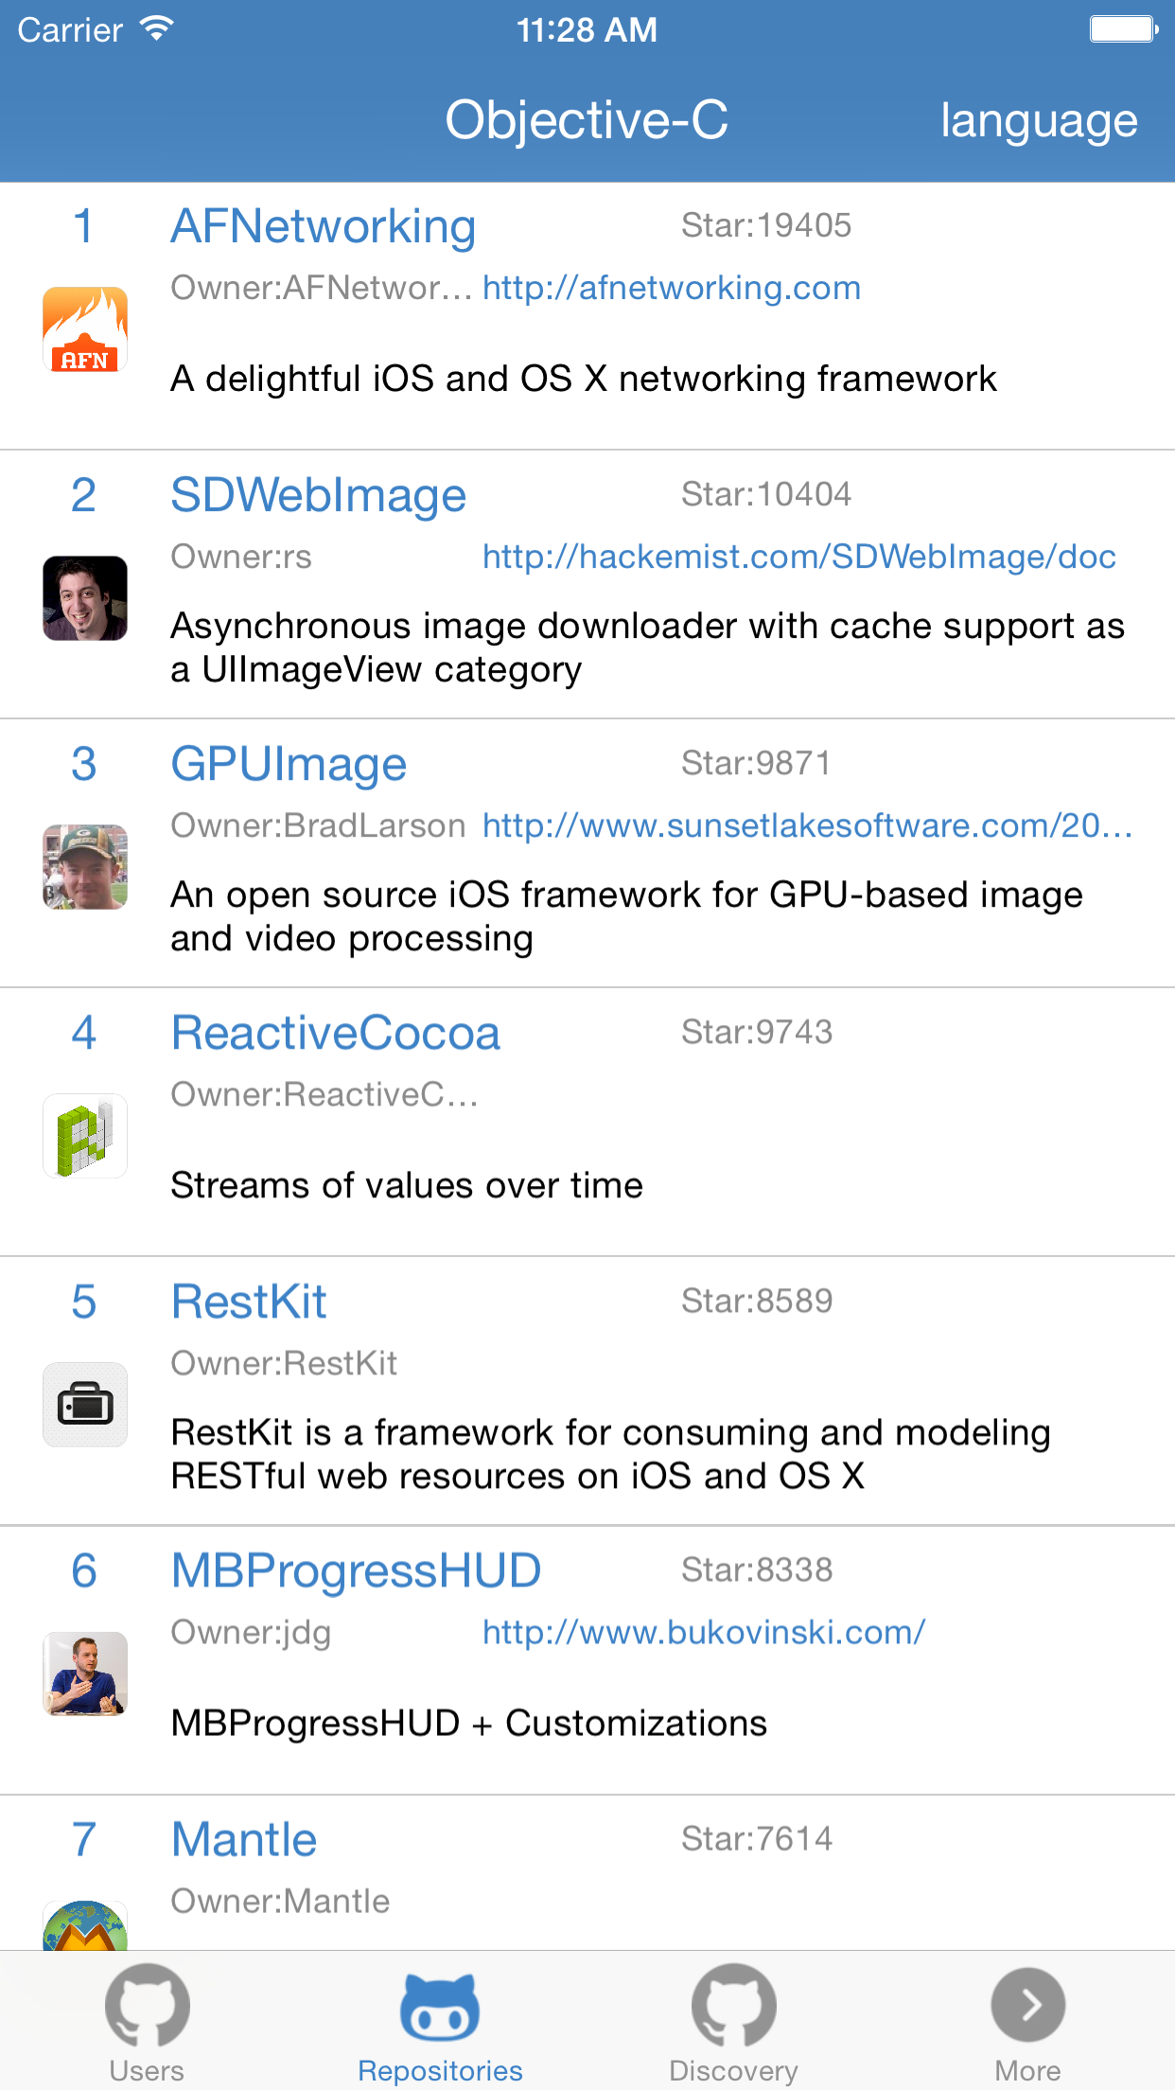
Task: Open the Discovery tab icon
Action: click(x=733, y=2006)
